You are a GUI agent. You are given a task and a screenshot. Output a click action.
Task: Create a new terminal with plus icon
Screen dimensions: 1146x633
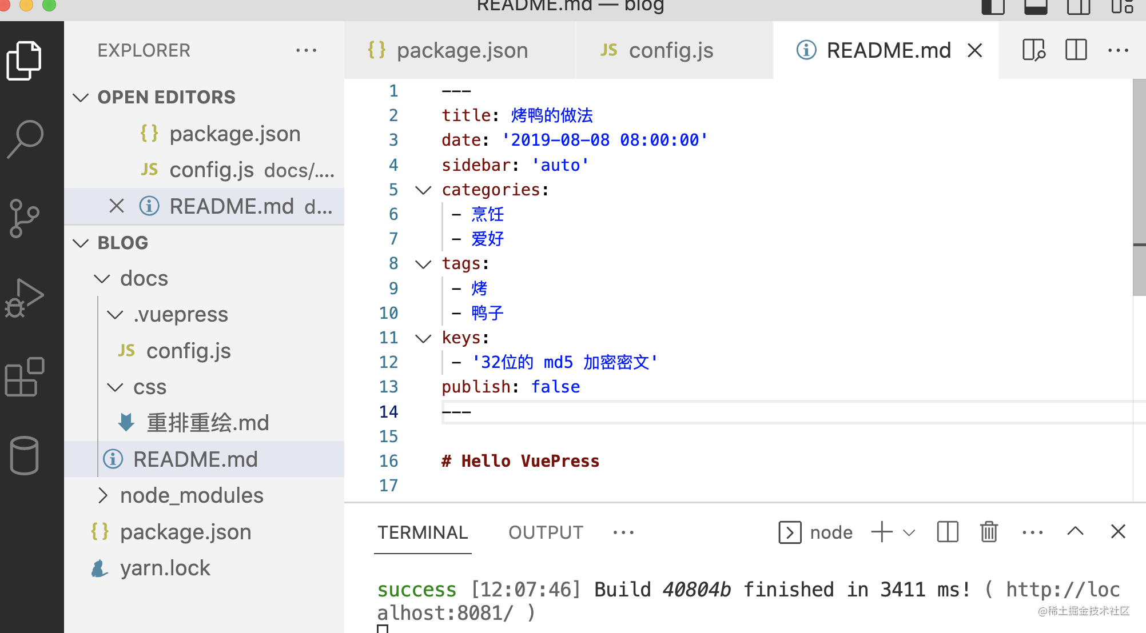click(882, 532)
